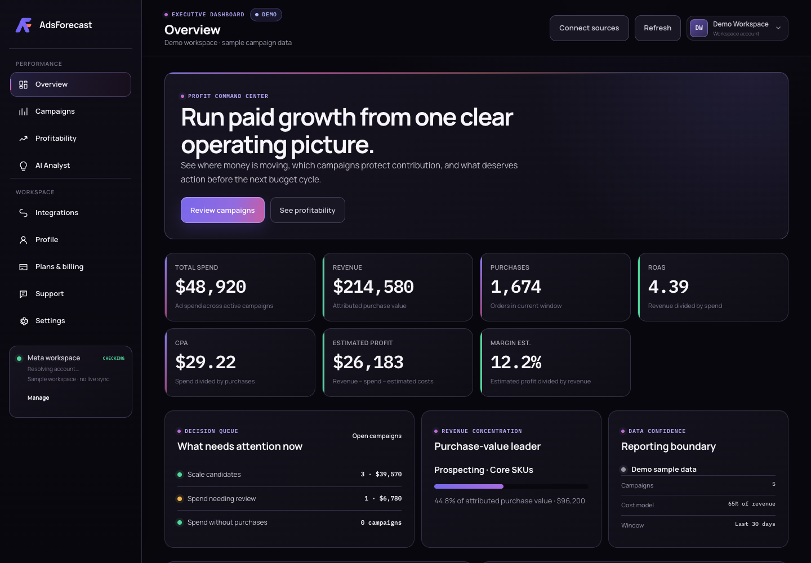Click the Meta workspace title text
This screenshot has height=563, width=811.
tap(54, 358)
